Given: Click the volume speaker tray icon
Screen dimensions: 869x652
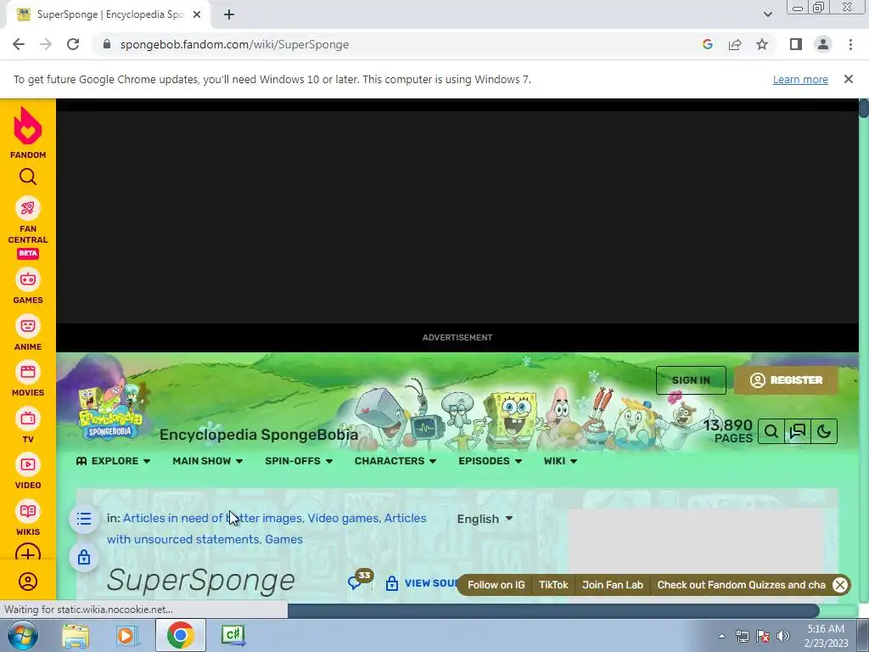Looking at the screenshot, I should pyautogui.click(x=783, y=636).
